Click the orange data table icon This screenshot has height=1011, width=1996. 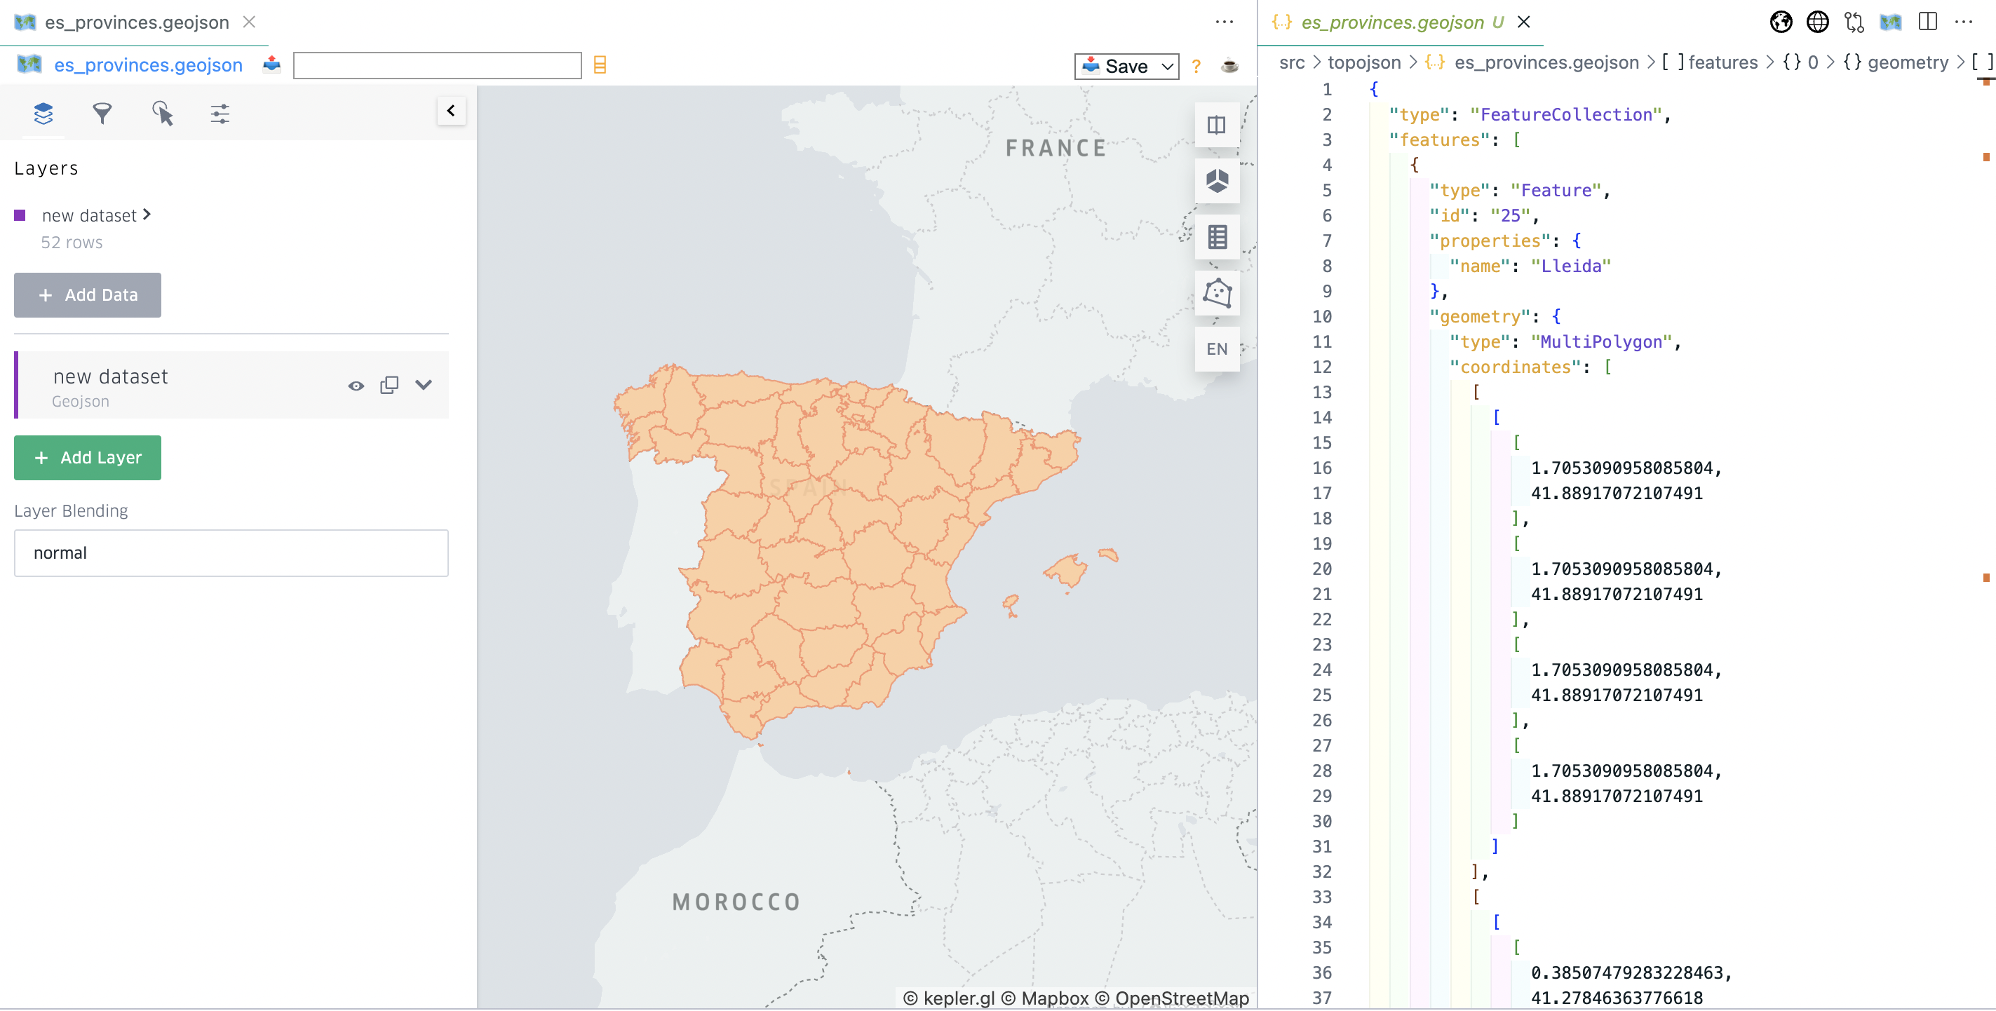(600, 65)
